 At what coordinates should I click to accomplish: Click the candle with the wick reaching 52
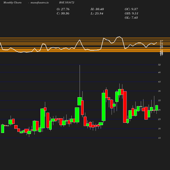[80, 101]
